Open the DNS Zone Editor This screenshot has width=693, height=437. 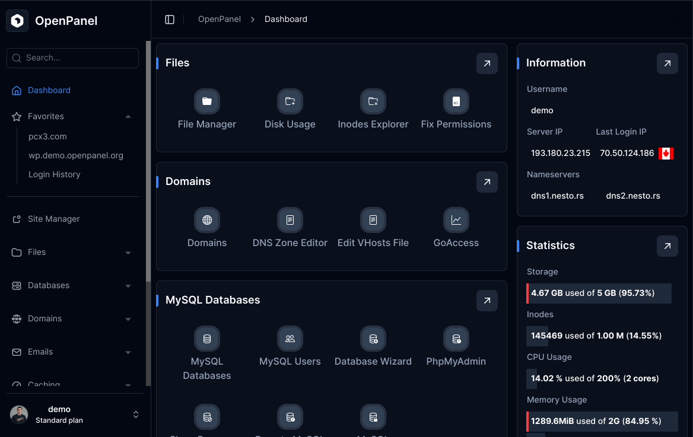click(x=290, y=219)
